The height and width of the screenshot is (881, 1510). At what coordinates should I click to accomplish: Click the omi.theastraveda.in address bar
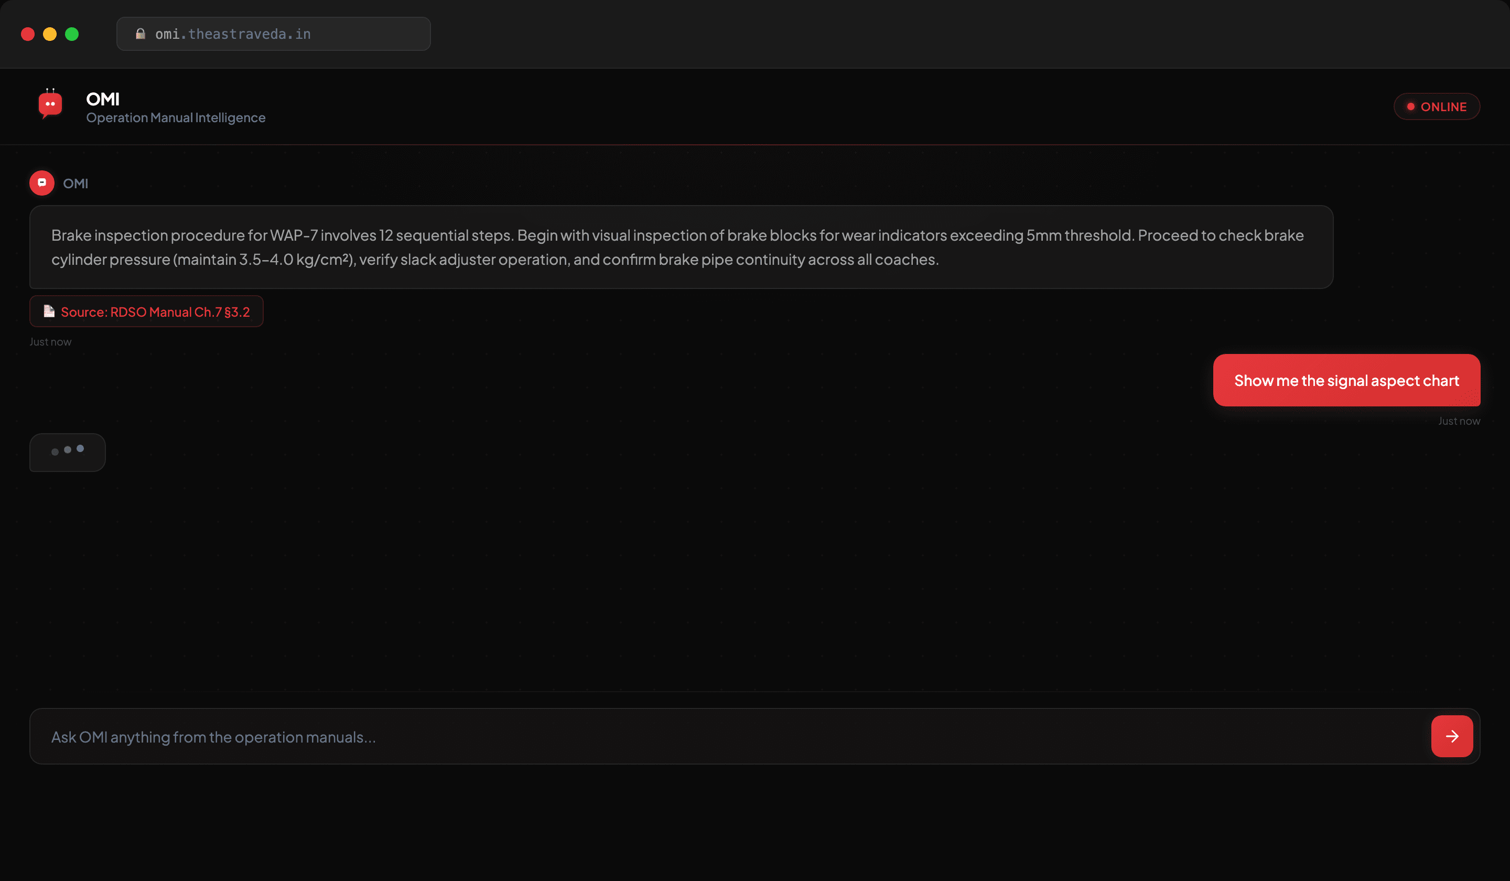273,34
